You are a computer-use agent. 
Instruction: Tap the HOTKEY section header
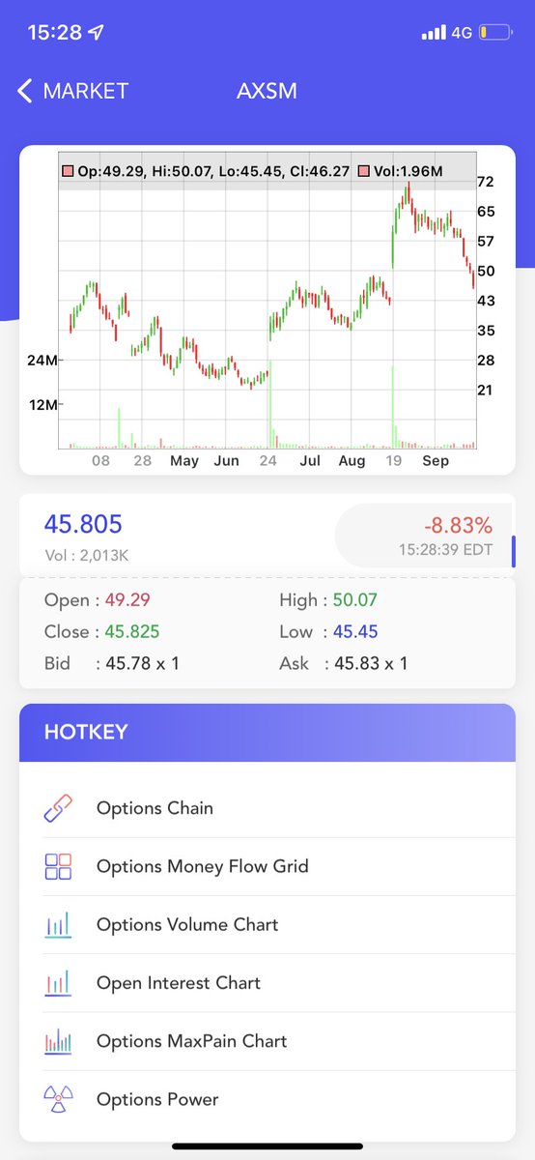[267, 732]
